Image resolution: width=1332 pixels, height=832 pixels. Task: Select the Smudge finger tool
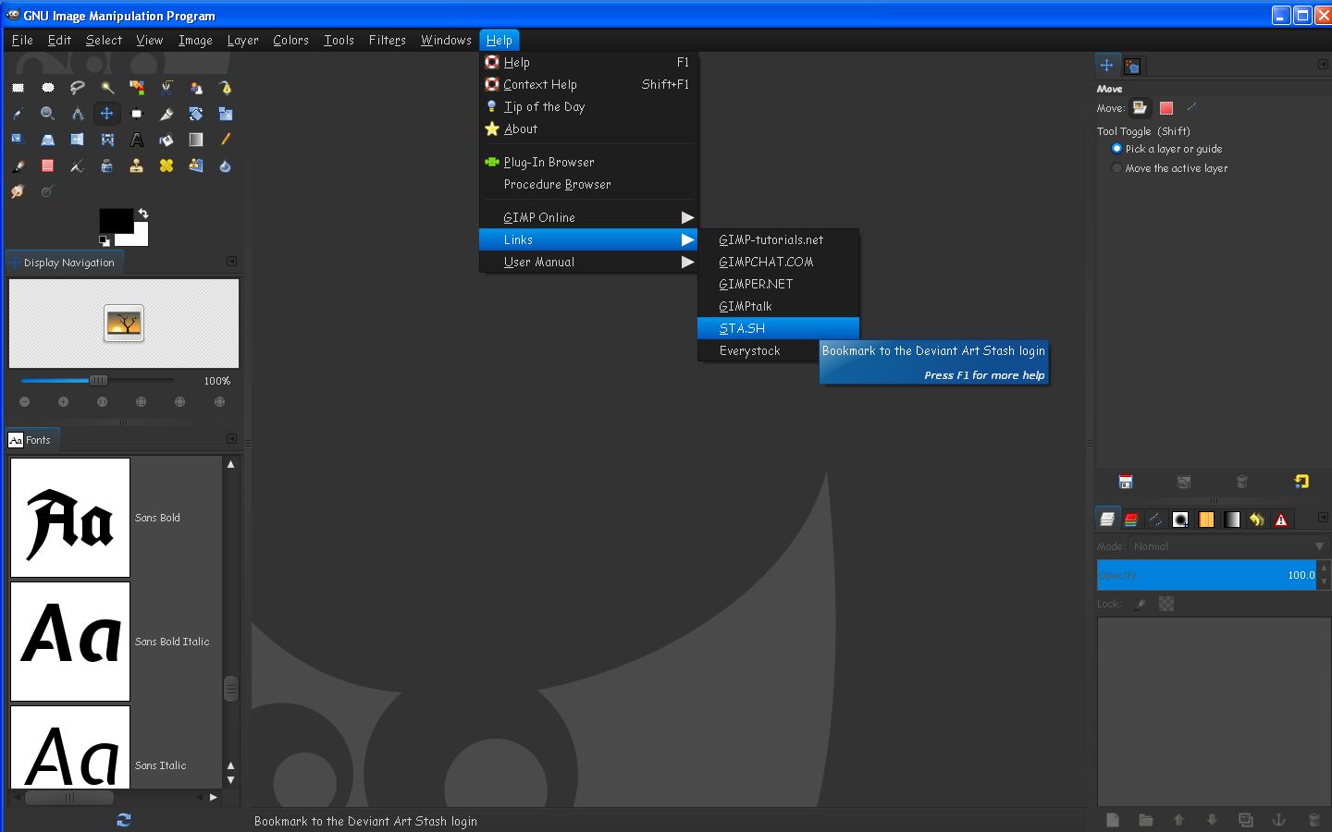18,191
